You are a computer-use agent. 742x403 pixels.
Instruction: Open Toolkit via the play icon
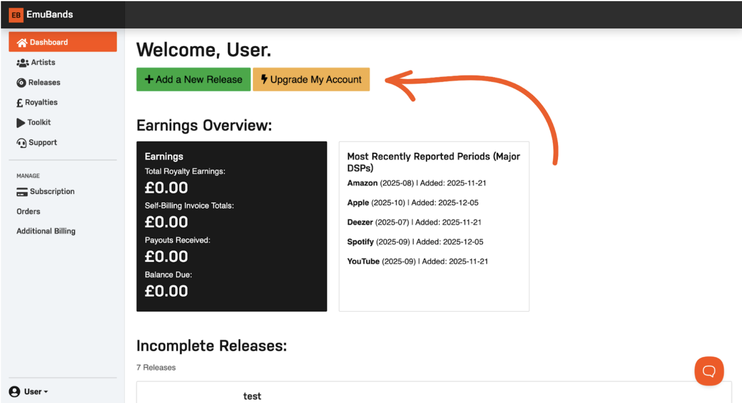point(21,122)
